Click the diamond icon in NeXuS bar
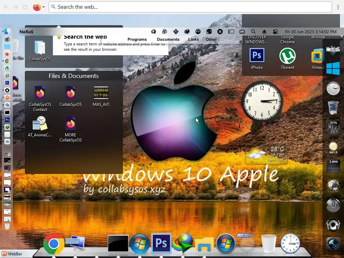Viewport: 344px width, 258px height. tap(176, 32)
